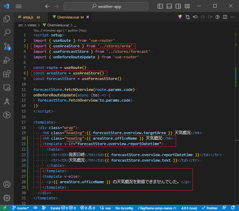Click 'forecastStore.overview.text' on line 24
The width and height of the screenshot is (239, 211).
pos(141,160)
